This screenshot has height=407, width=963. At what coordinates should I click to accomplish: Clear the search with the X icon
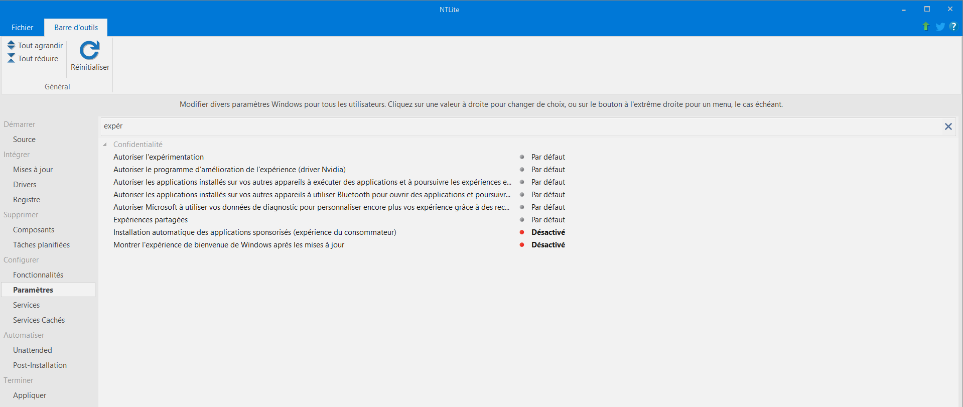(x=948, y=126)
